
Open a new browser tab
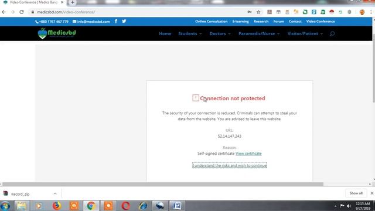(72, 2)
